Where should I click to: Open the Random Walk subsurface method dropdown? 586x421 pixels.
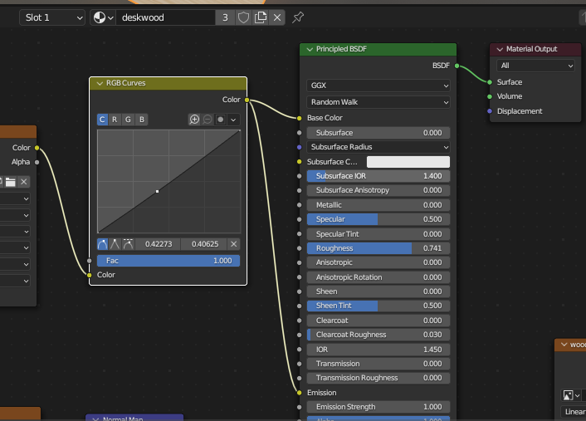[378, 102]
